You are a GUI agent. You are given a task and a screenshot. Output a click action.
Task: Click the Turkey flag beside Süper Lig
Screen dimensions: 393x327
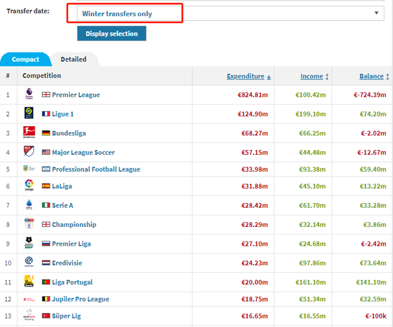click(x=46, y=316)
